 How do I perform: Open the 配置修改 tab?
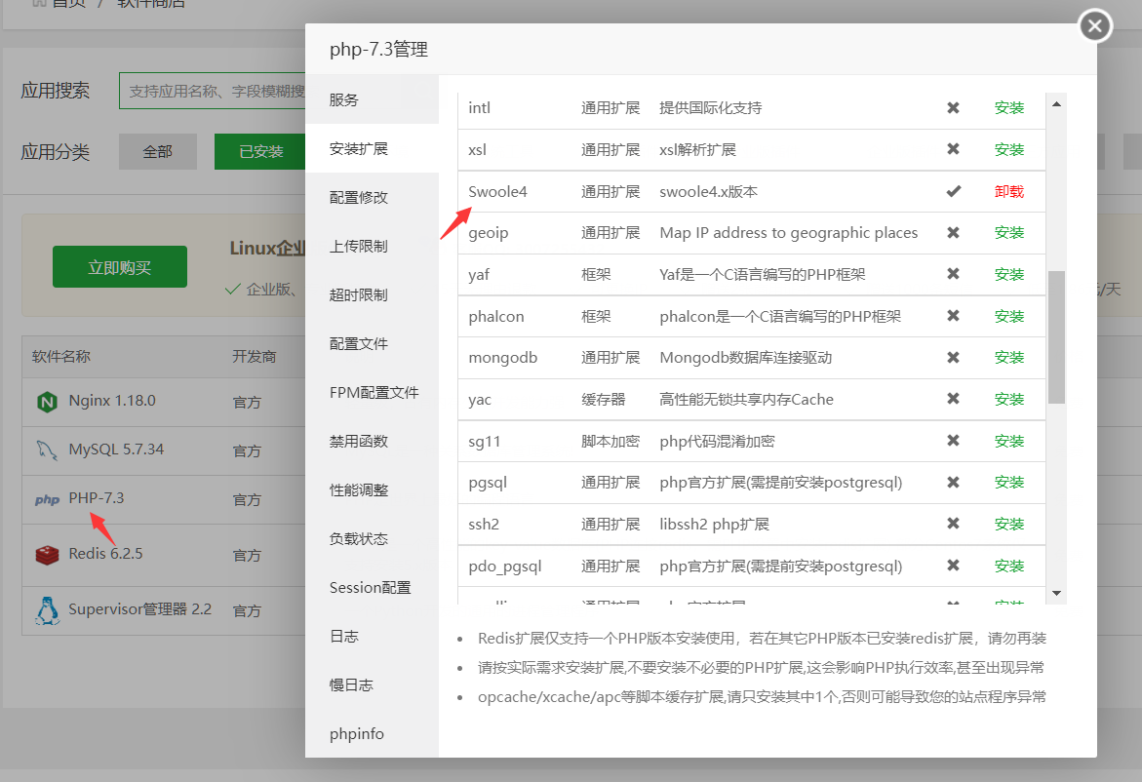[x=373, y=197]
